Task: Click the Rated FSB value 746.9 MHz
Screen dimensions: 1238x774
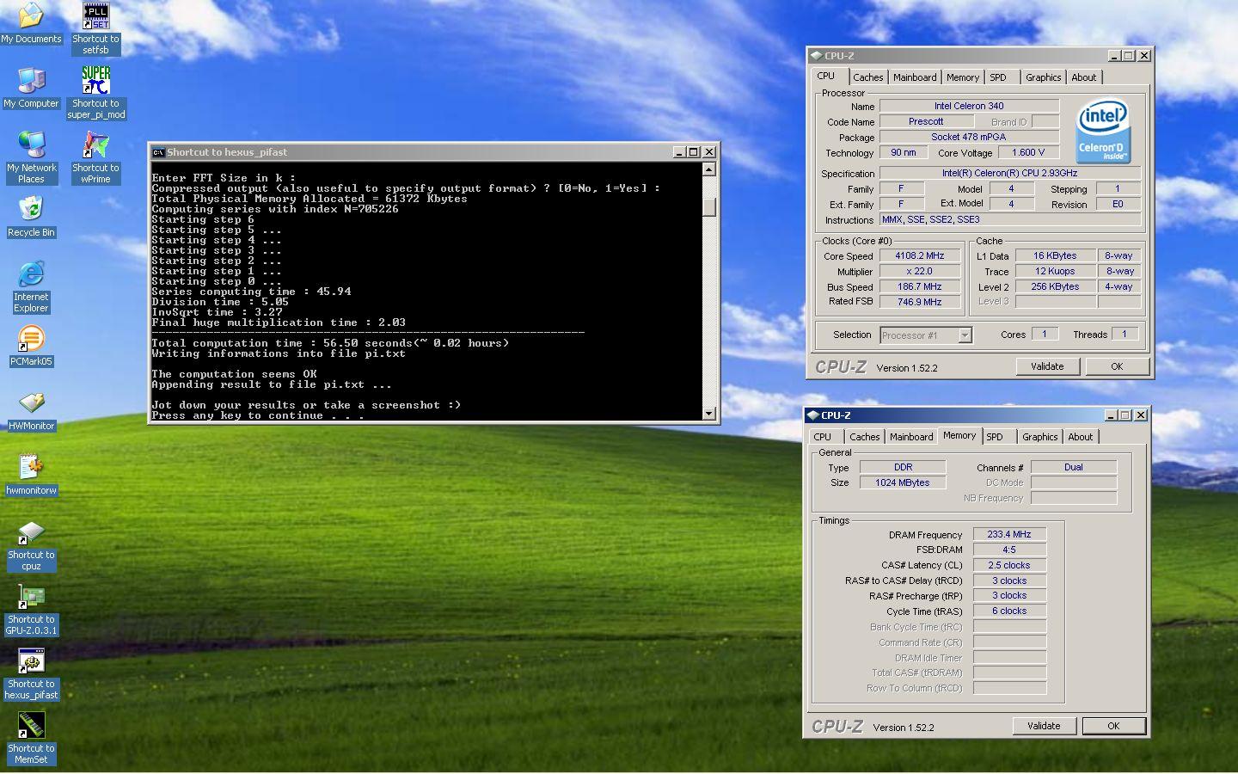Action: point(919,302)
